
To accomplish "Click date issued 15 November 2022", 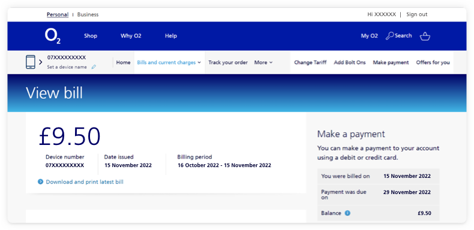I will point(128,165).
